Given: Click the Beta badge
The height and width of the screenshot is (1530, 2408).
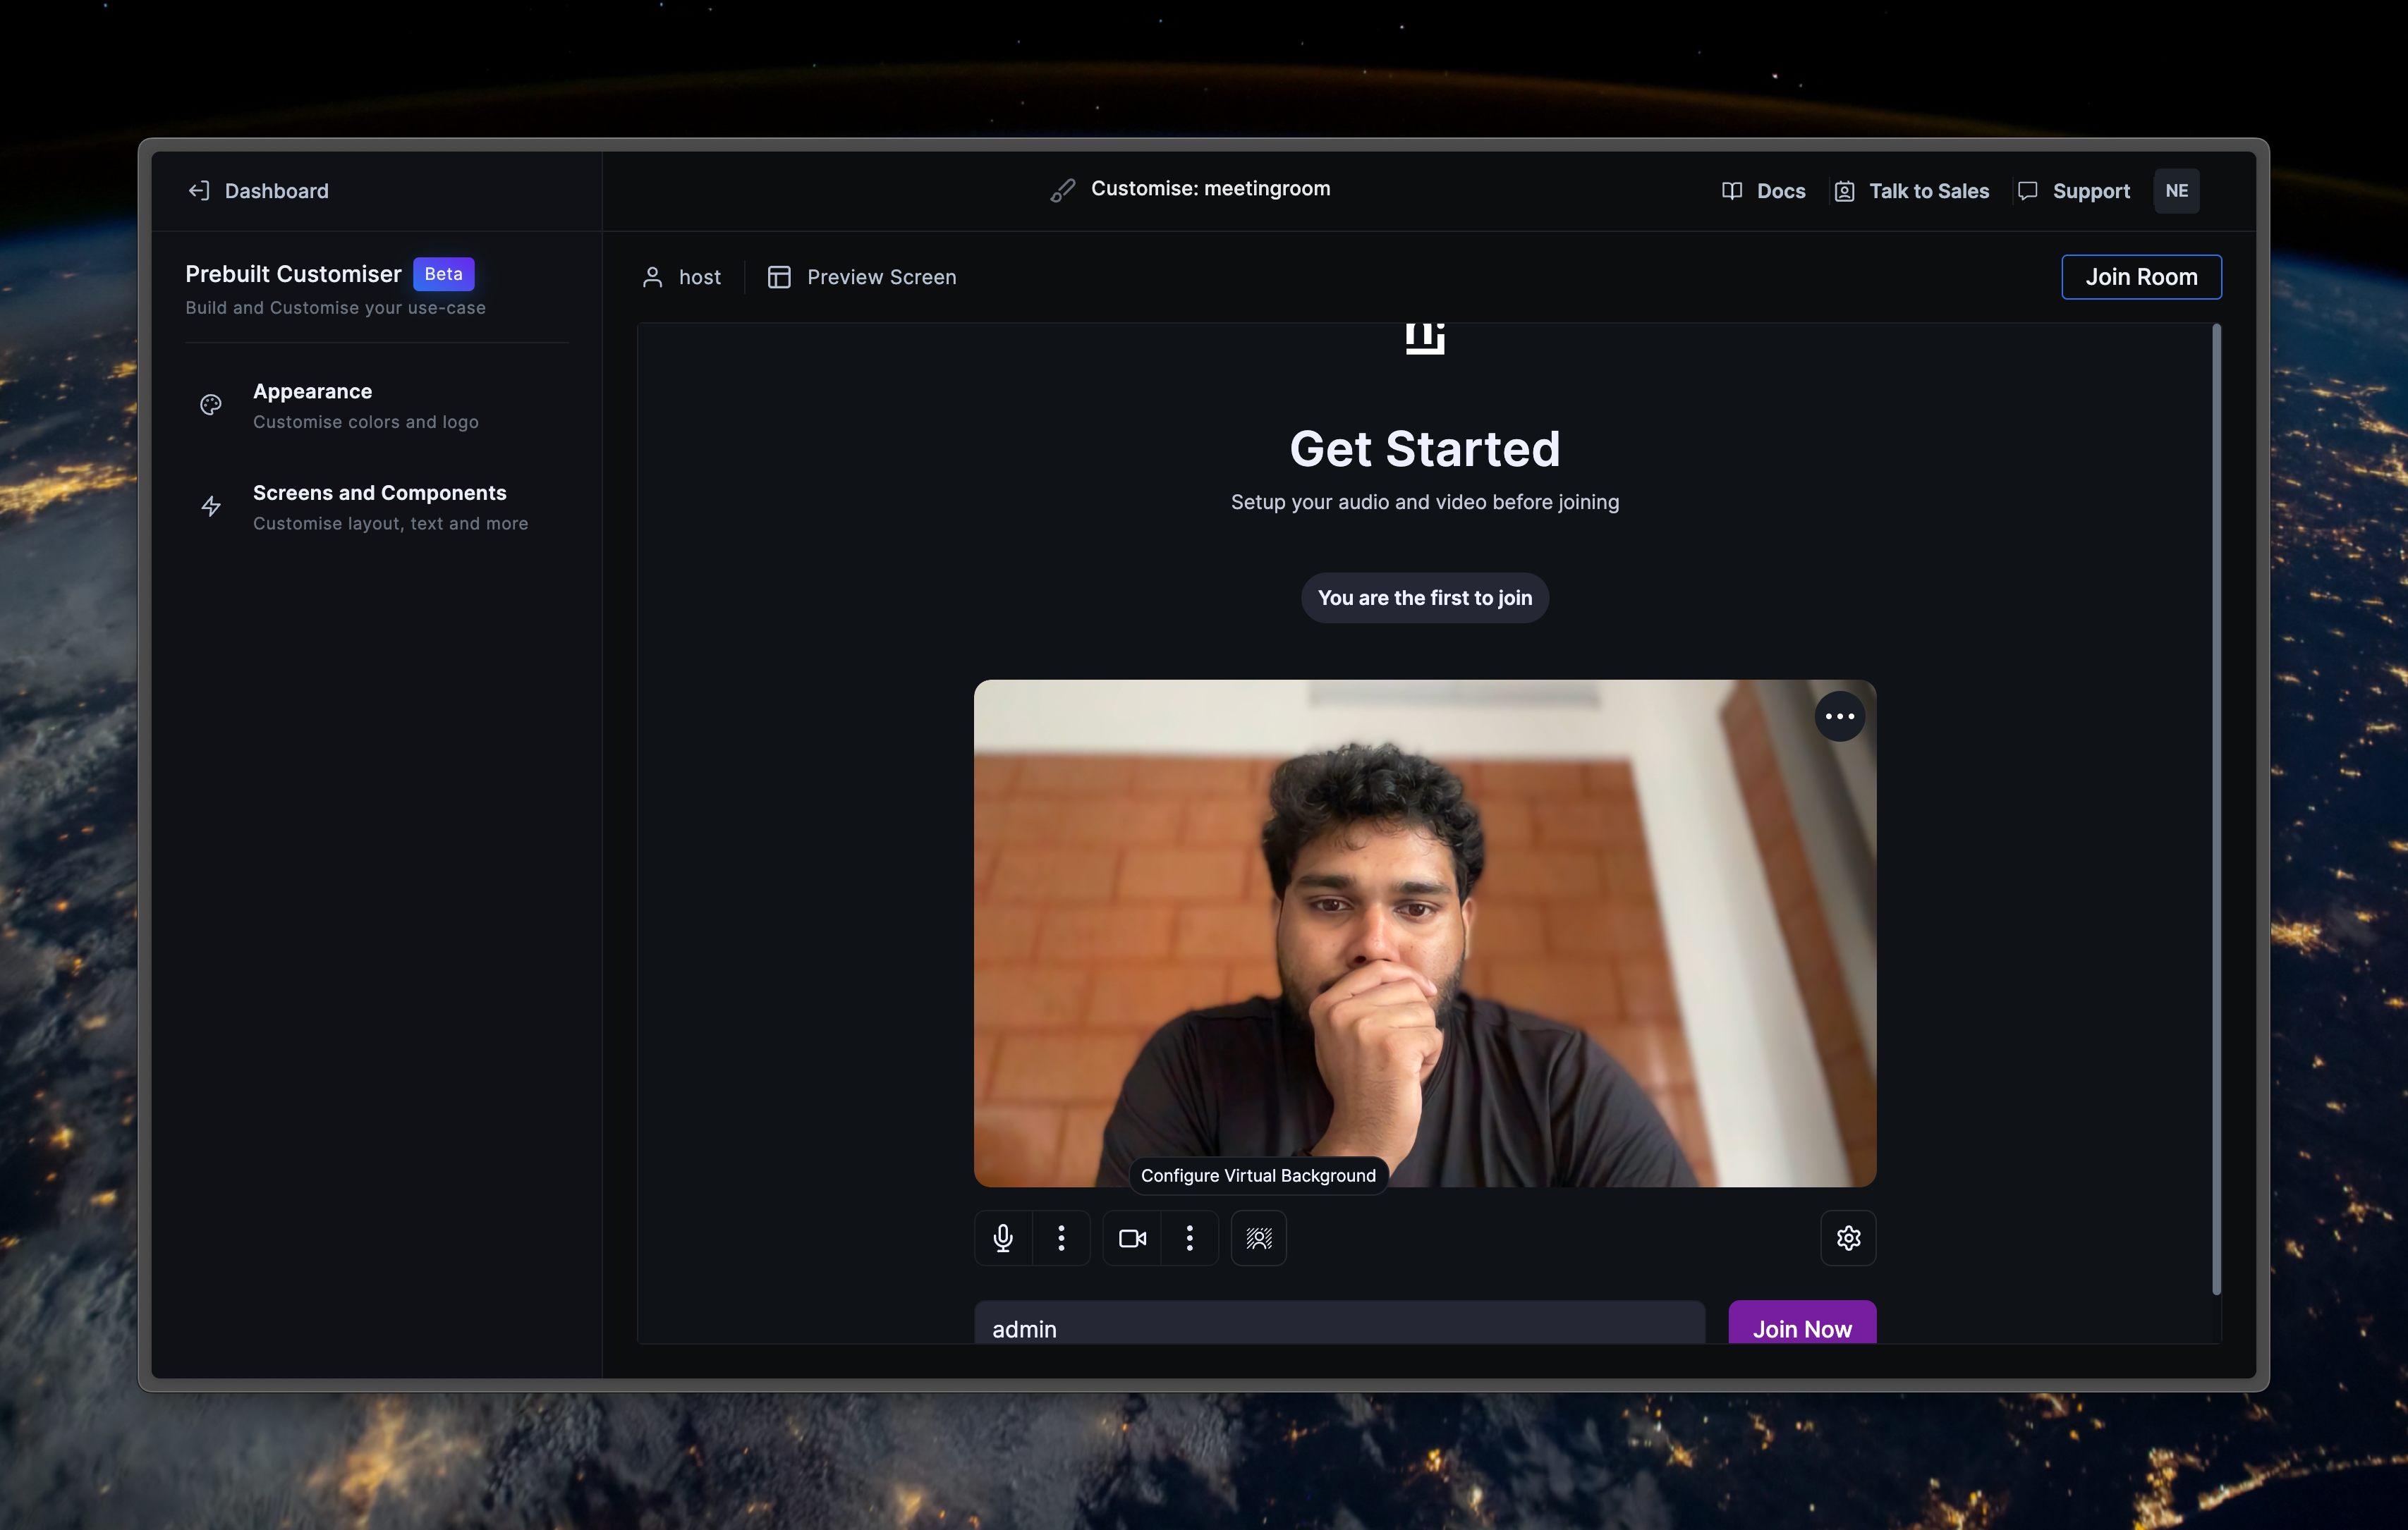Looking at the screenshot, I should pos(443,274).
